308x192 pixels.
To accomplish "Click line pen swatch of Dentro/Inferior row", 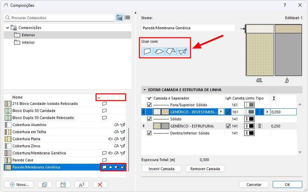I will pos(249,133).
